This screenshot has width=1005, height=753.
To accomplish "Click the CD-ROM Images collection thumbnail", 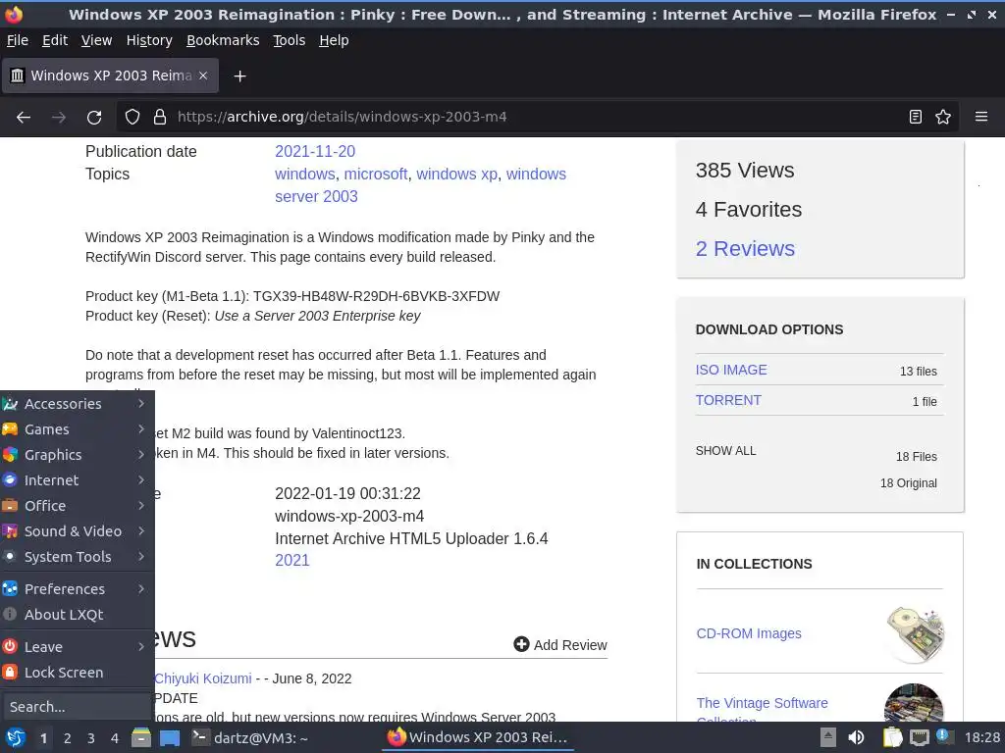I will [915, 634].
